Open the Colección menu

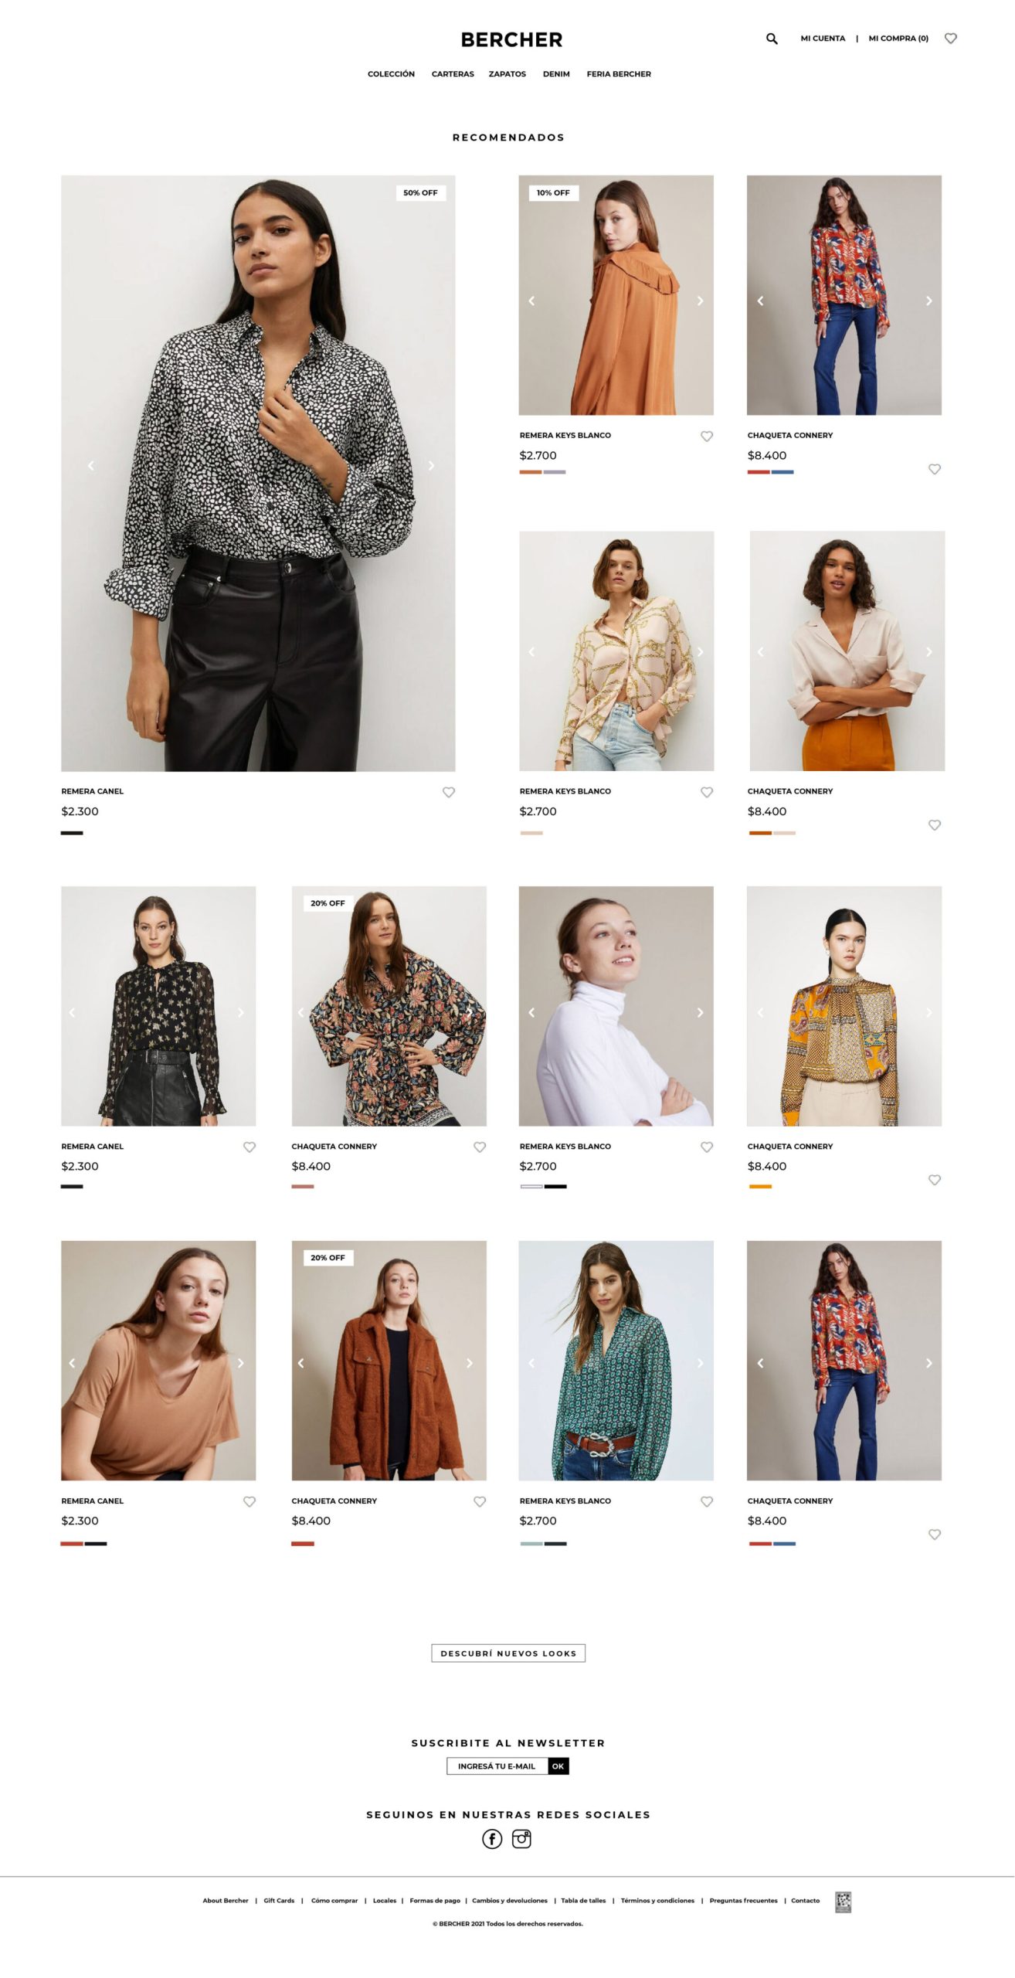pos(391,74)
